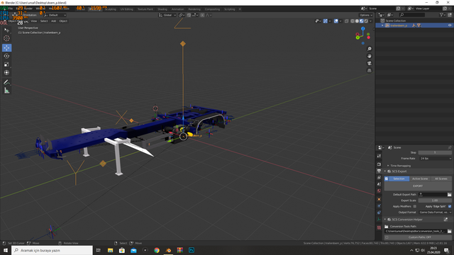
Task: Select the Scale tool
Action: click(6, 64)
